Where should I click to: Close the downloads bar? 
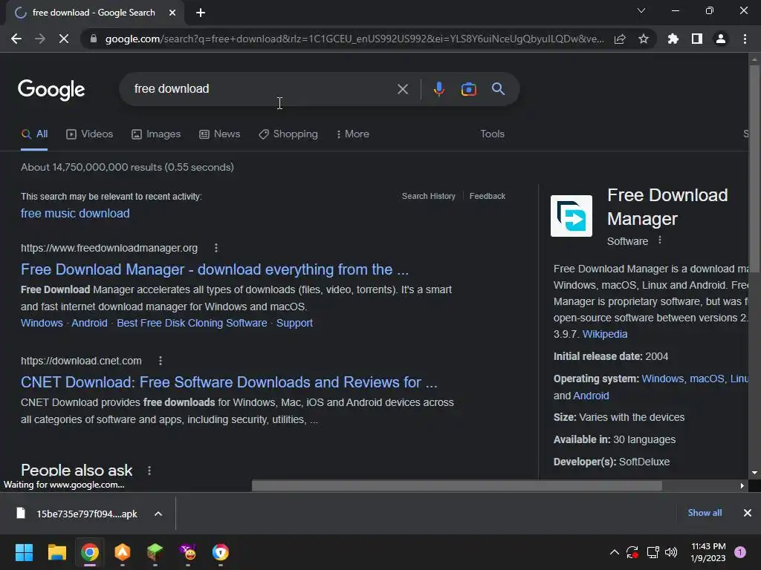[x=748, y=513]
